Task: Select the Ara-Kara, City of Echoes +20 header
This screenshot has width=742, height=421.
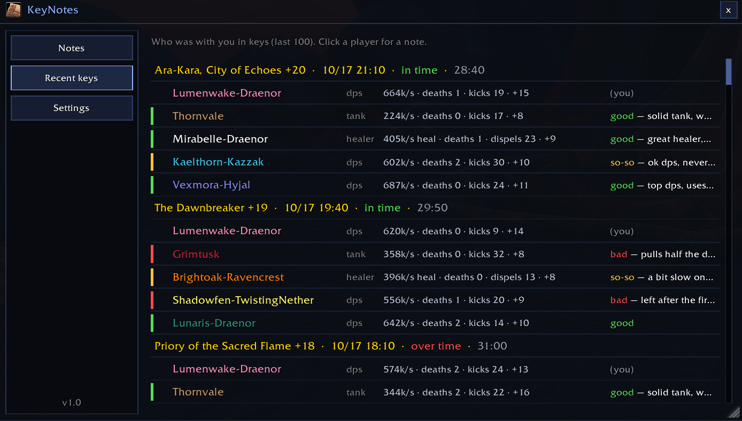Action: coord(435,70)
